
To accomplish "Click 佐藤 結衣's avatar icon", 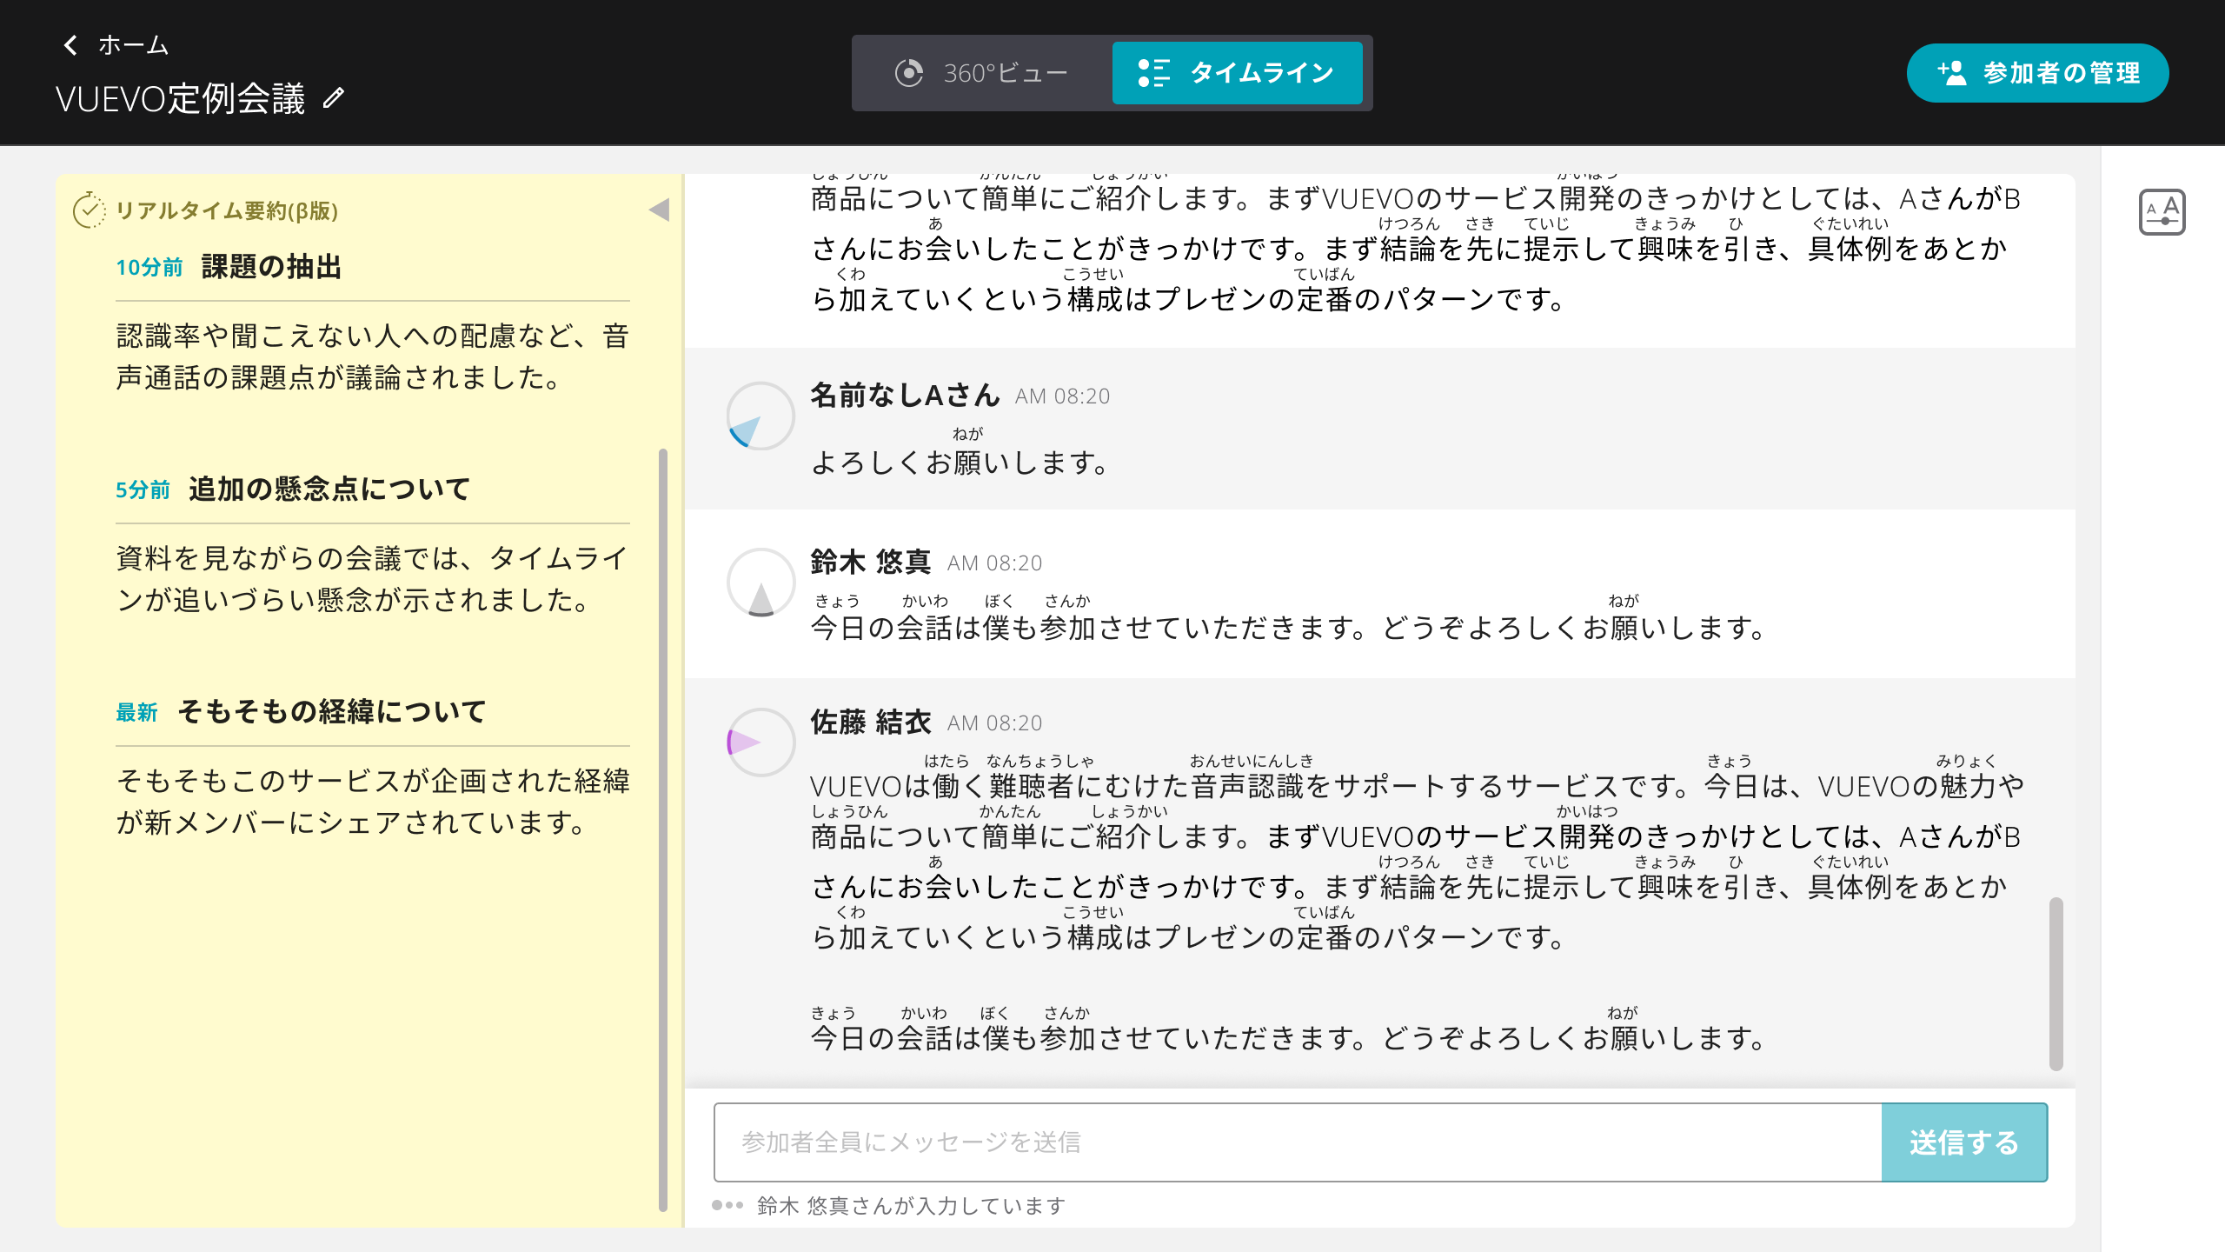I will 760,742.
